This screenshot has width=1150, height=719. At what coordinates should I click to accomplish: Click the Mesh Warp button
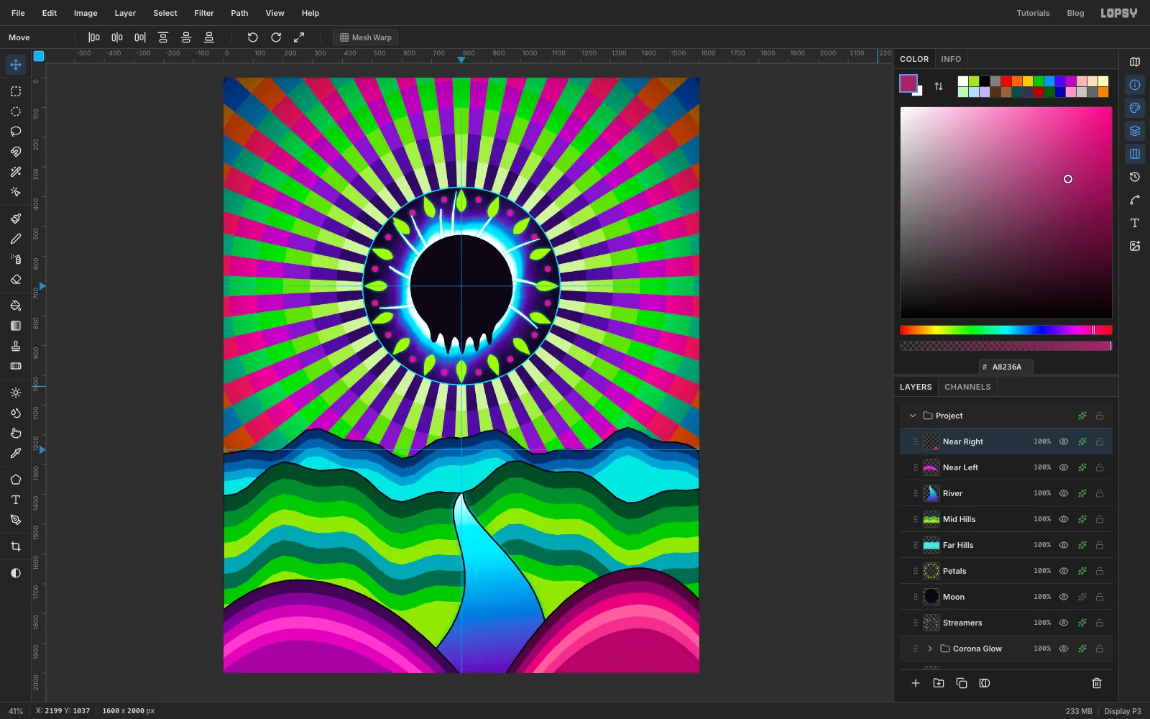(366, 37)
